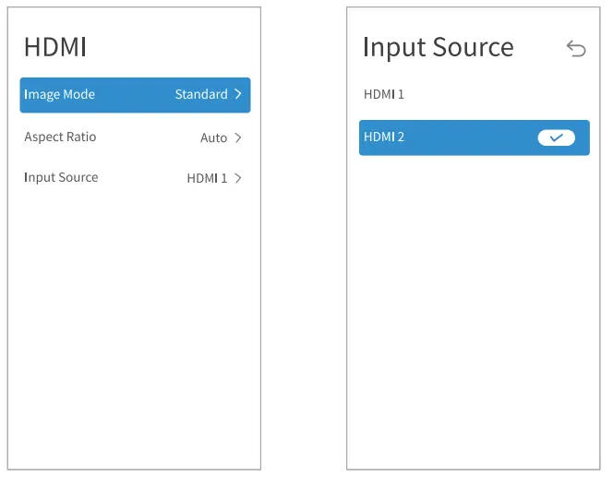Choose HDMI 1 in the source list
This screenshot has height=477, width=613.
384,94
